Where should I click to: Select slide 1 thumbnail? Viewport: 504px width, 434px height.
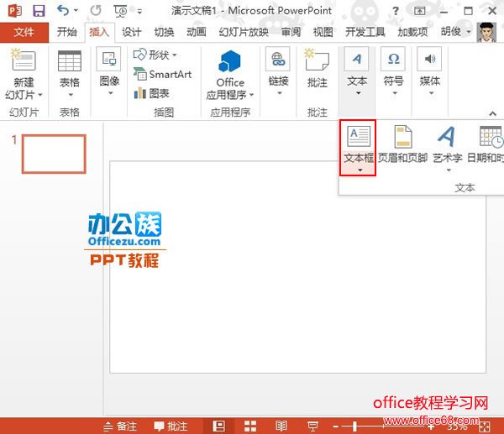point(54,154)
